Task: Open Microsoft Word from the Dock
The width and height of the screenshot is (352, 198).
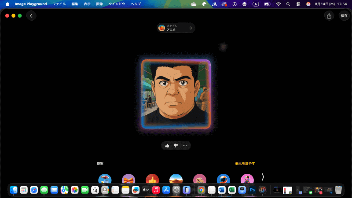Action: click(222, 190)
